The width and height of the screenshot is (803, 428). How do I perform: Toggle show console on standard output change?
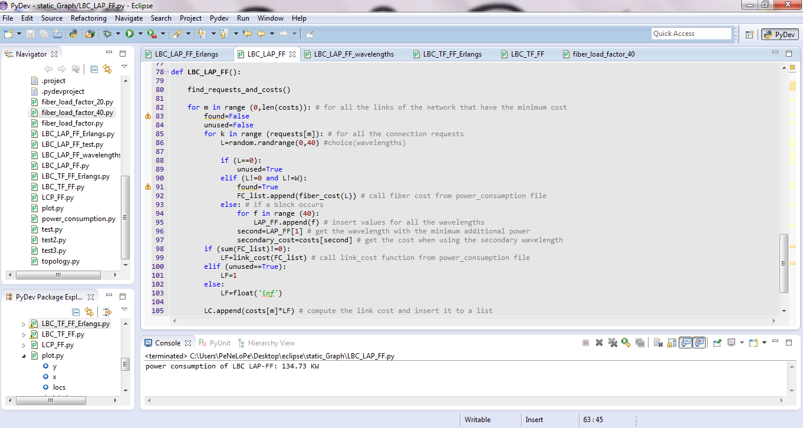pos(685,343)
